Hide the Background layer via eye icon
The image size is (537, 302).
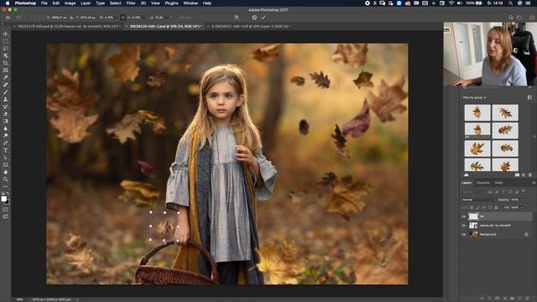(464, 235)
